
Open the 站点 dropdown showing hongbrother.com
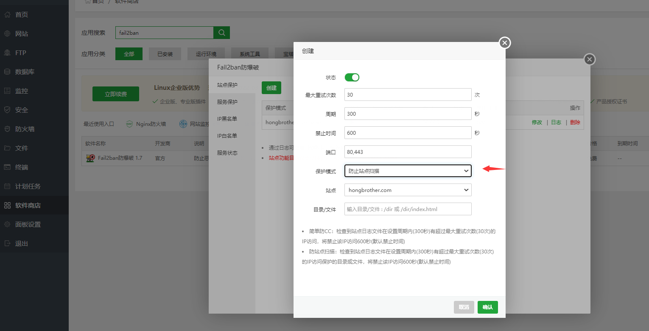(x=407, y=190)
